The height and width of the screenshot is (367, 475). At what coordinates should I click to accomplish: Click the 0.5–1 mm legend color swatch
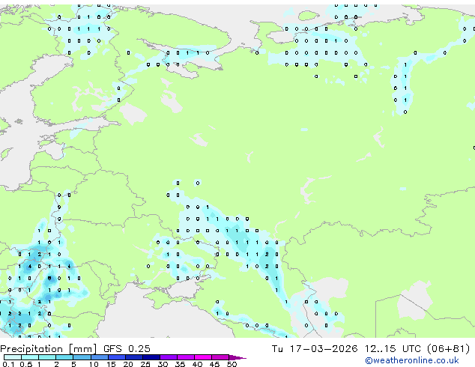(30, 357)
